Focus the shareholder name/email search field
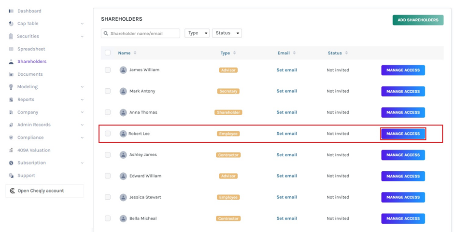Screen dimensions: 454x232 pyautogui.click(x=143, y=33)
